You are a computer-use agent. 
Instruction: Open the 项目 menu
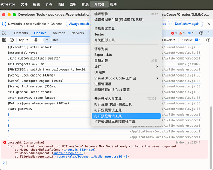click(61, 4)
